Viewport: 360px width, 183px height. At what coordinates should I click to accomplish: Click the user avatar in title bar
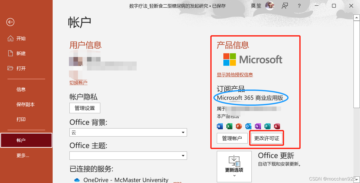[x=270, y=6]
